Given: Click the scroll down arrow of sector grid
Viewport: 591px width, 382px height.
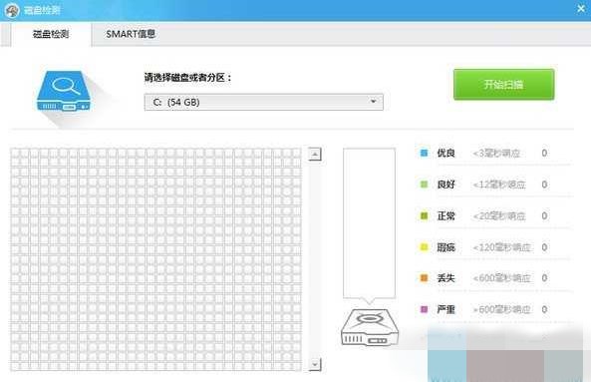Looking at the screenshot, I should tap(315, 364).
